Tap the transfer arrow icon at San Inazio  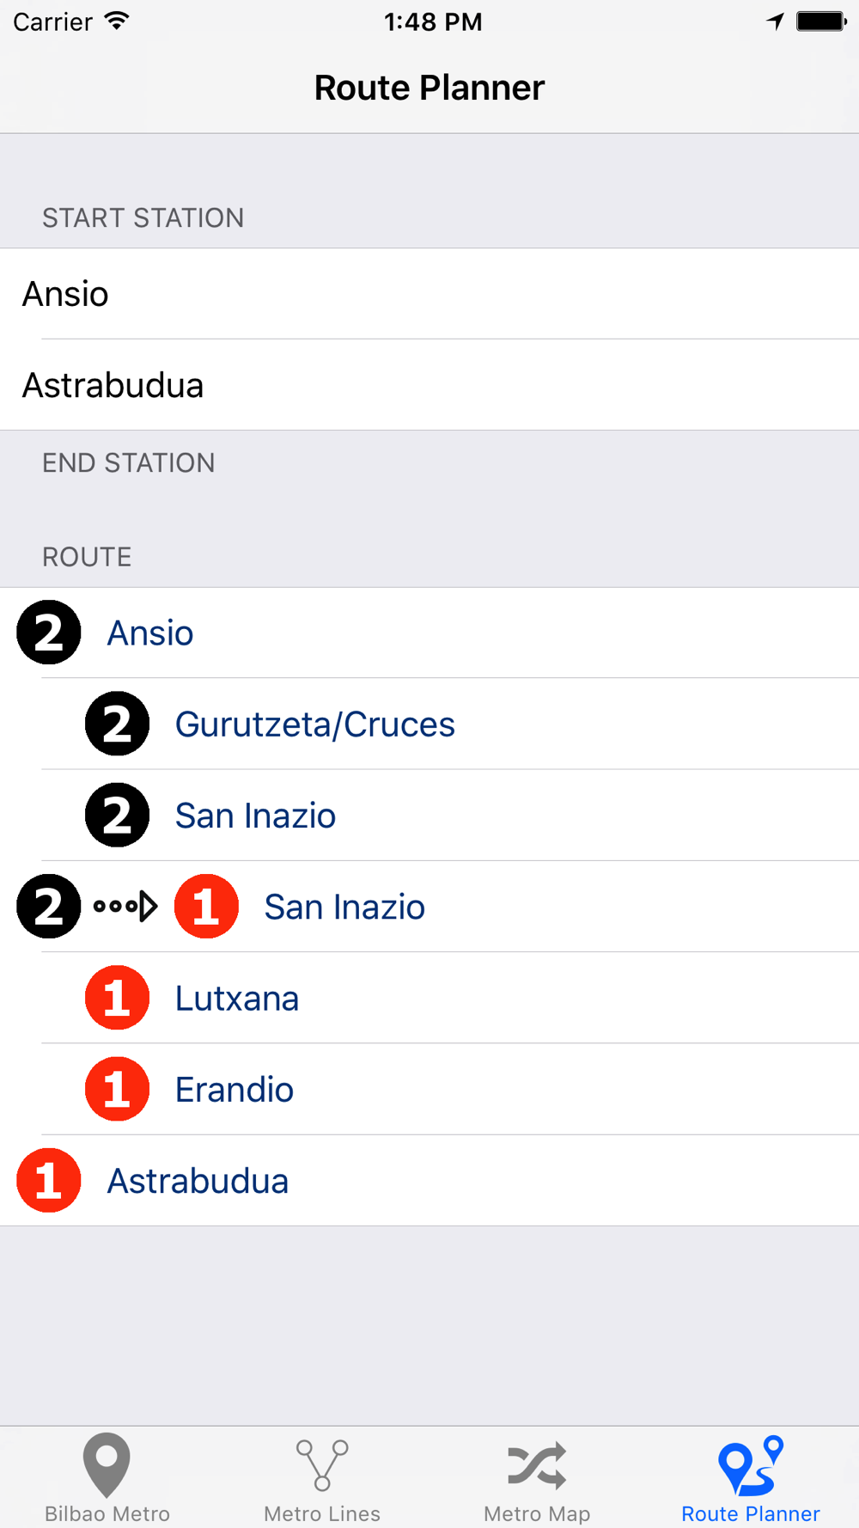tap(126, 906)
